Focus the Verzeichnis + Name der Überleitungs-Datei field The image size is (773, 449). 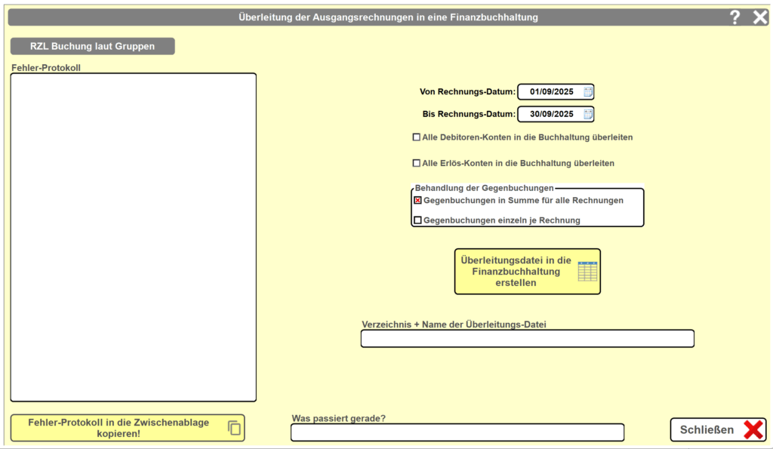tap(527, 339)
